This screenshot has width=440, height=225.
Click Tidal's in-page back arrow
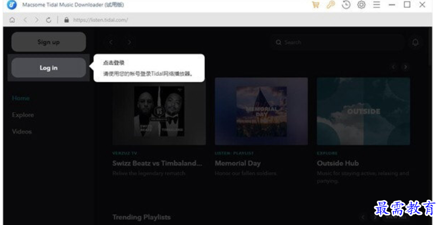click(111, 42)
